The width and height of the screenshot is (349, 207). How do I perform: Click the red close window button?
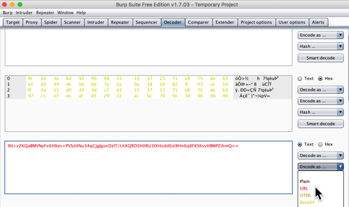point(4,4)
